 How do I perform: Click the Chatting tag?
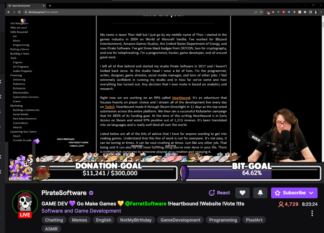click(54, 220)
